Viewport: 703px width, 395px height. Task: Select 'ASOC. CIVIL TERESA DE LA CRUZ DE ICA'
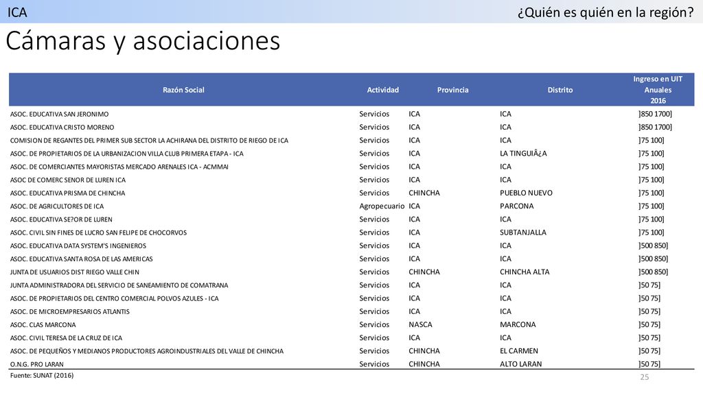point(66,338)
